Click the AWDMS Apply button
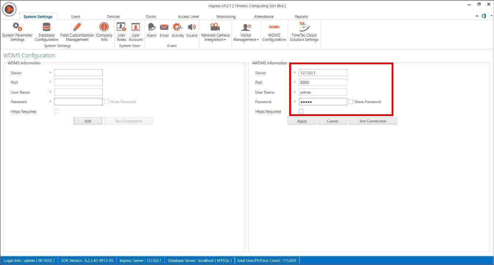The width and height of the screenshot is (494, 265). click(x=302, y=121)
